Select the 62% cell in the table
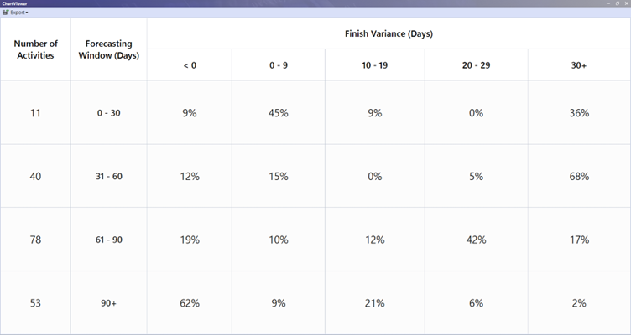This screenshot has height=335, width=631. [190, 303]
